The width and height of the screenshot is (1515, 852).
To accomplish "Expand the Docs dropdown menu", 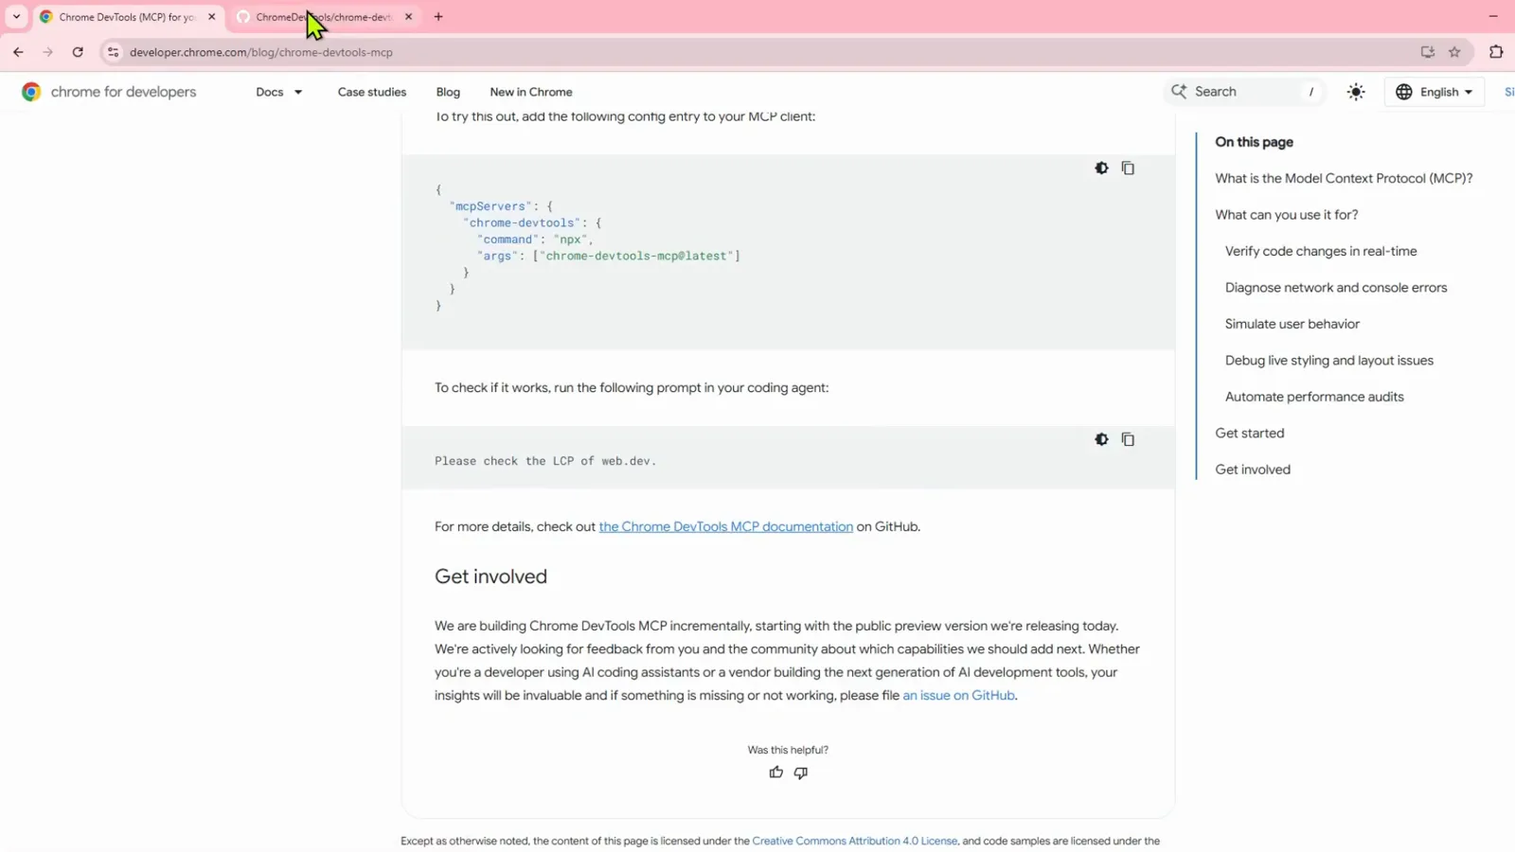I will (x=279, y=92).
